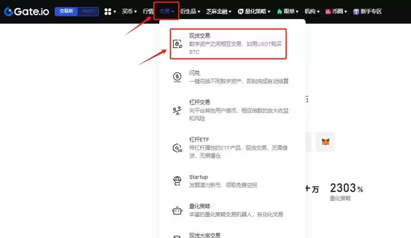
Task: Expand the 币圈 dropdown
Action: click(336, 11)
